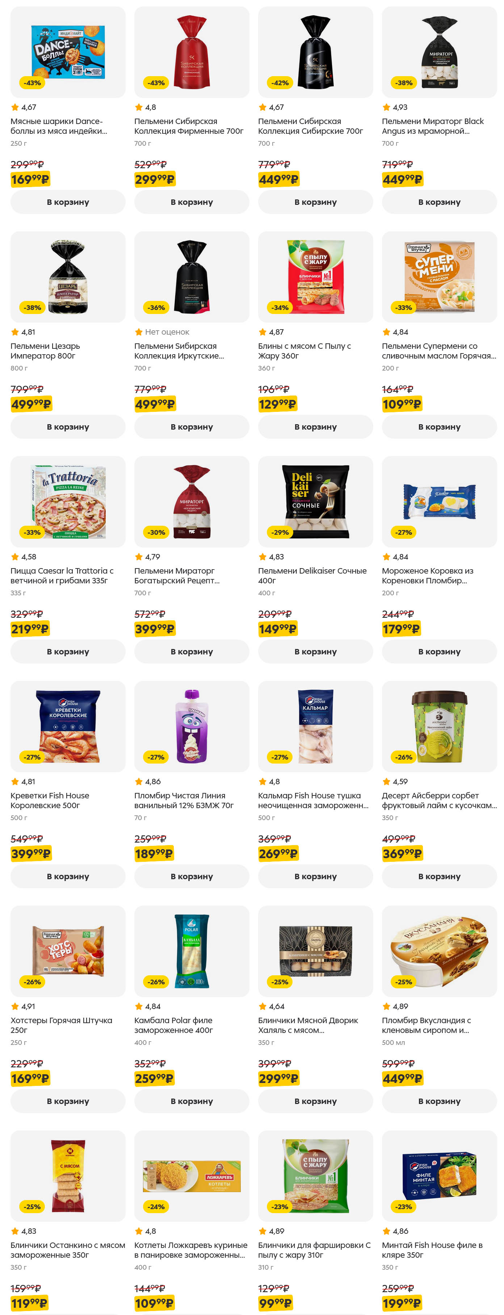Add Пельмени Delikaiser Сочные to cart

pos(315,652)
